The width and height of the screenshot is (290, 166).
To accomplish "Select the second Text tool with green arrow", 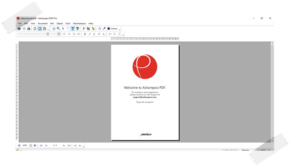I will coord(78,29).
